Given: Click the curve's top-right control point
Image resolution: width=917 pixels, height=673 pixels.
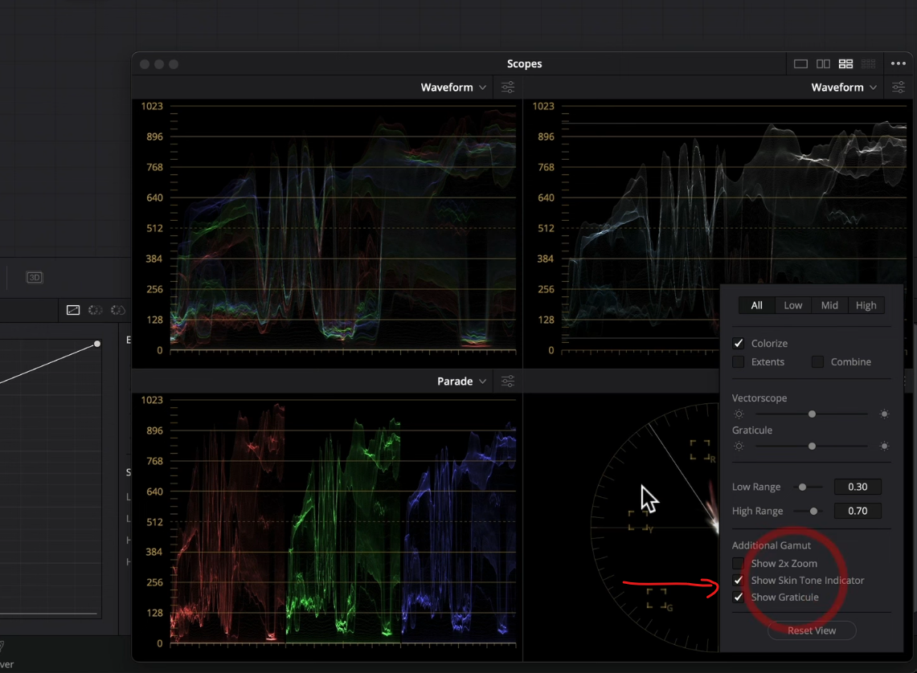Looking at the screenshot, I should pyautogui.click(x=97, y=344).
